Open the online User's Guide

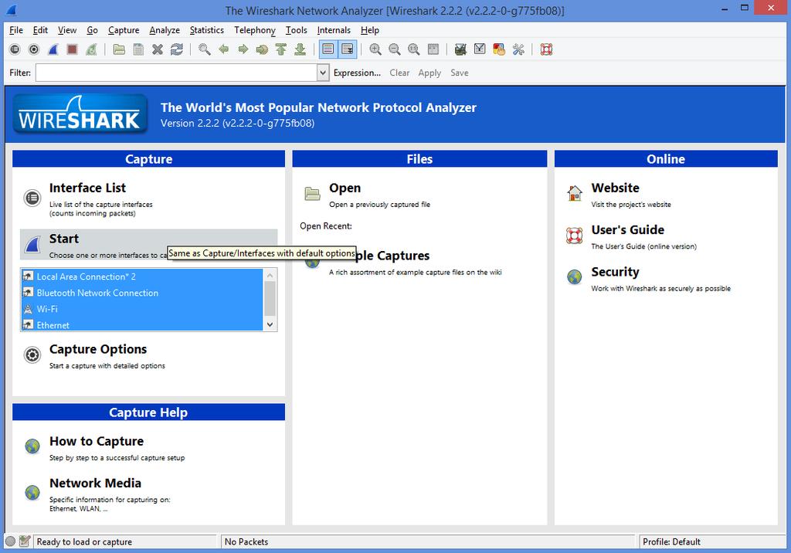coord(627,230)
